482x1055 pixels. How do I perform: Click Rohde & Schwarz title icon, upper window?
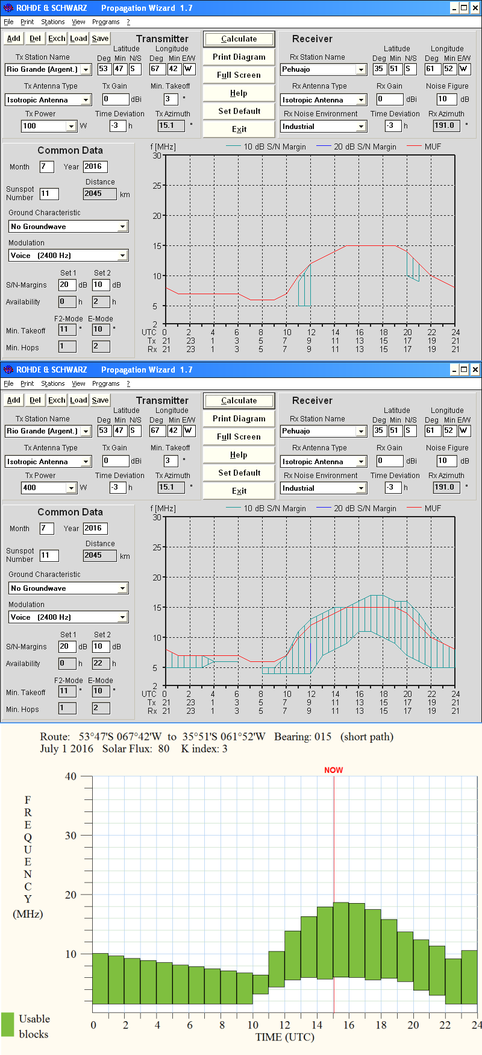tap(8, 8)
